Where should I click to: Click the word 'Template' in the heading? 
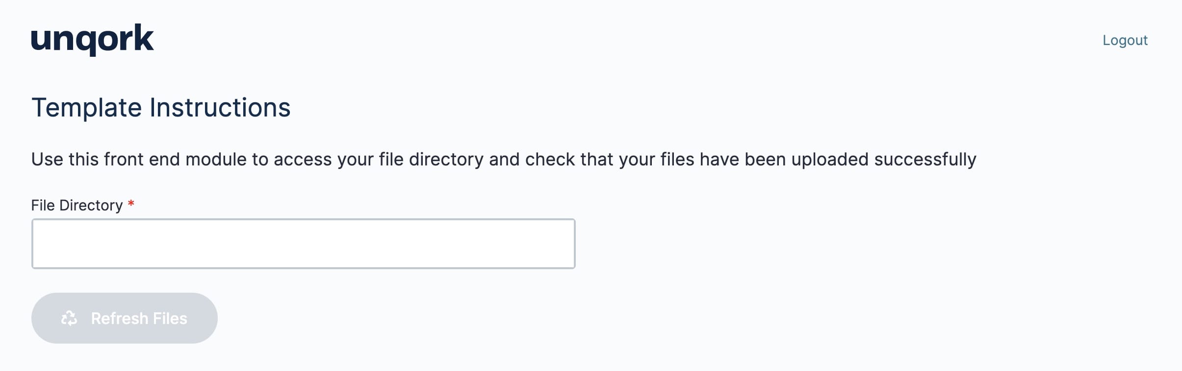pos(87,107)
